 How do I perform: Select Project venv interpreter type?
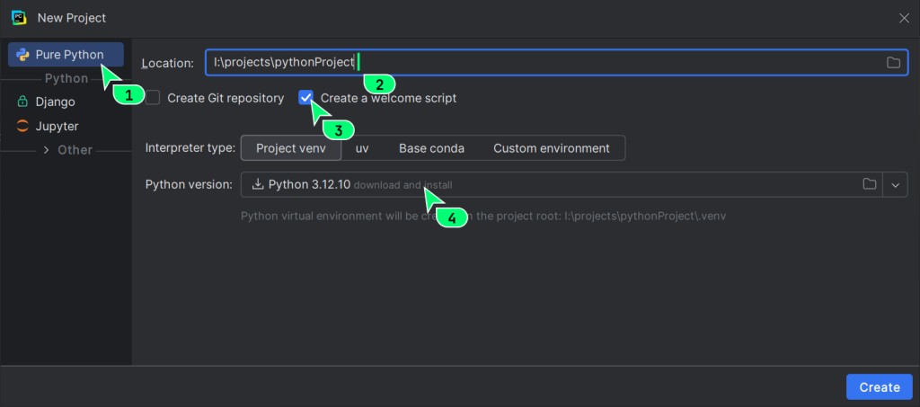[290, 148]
